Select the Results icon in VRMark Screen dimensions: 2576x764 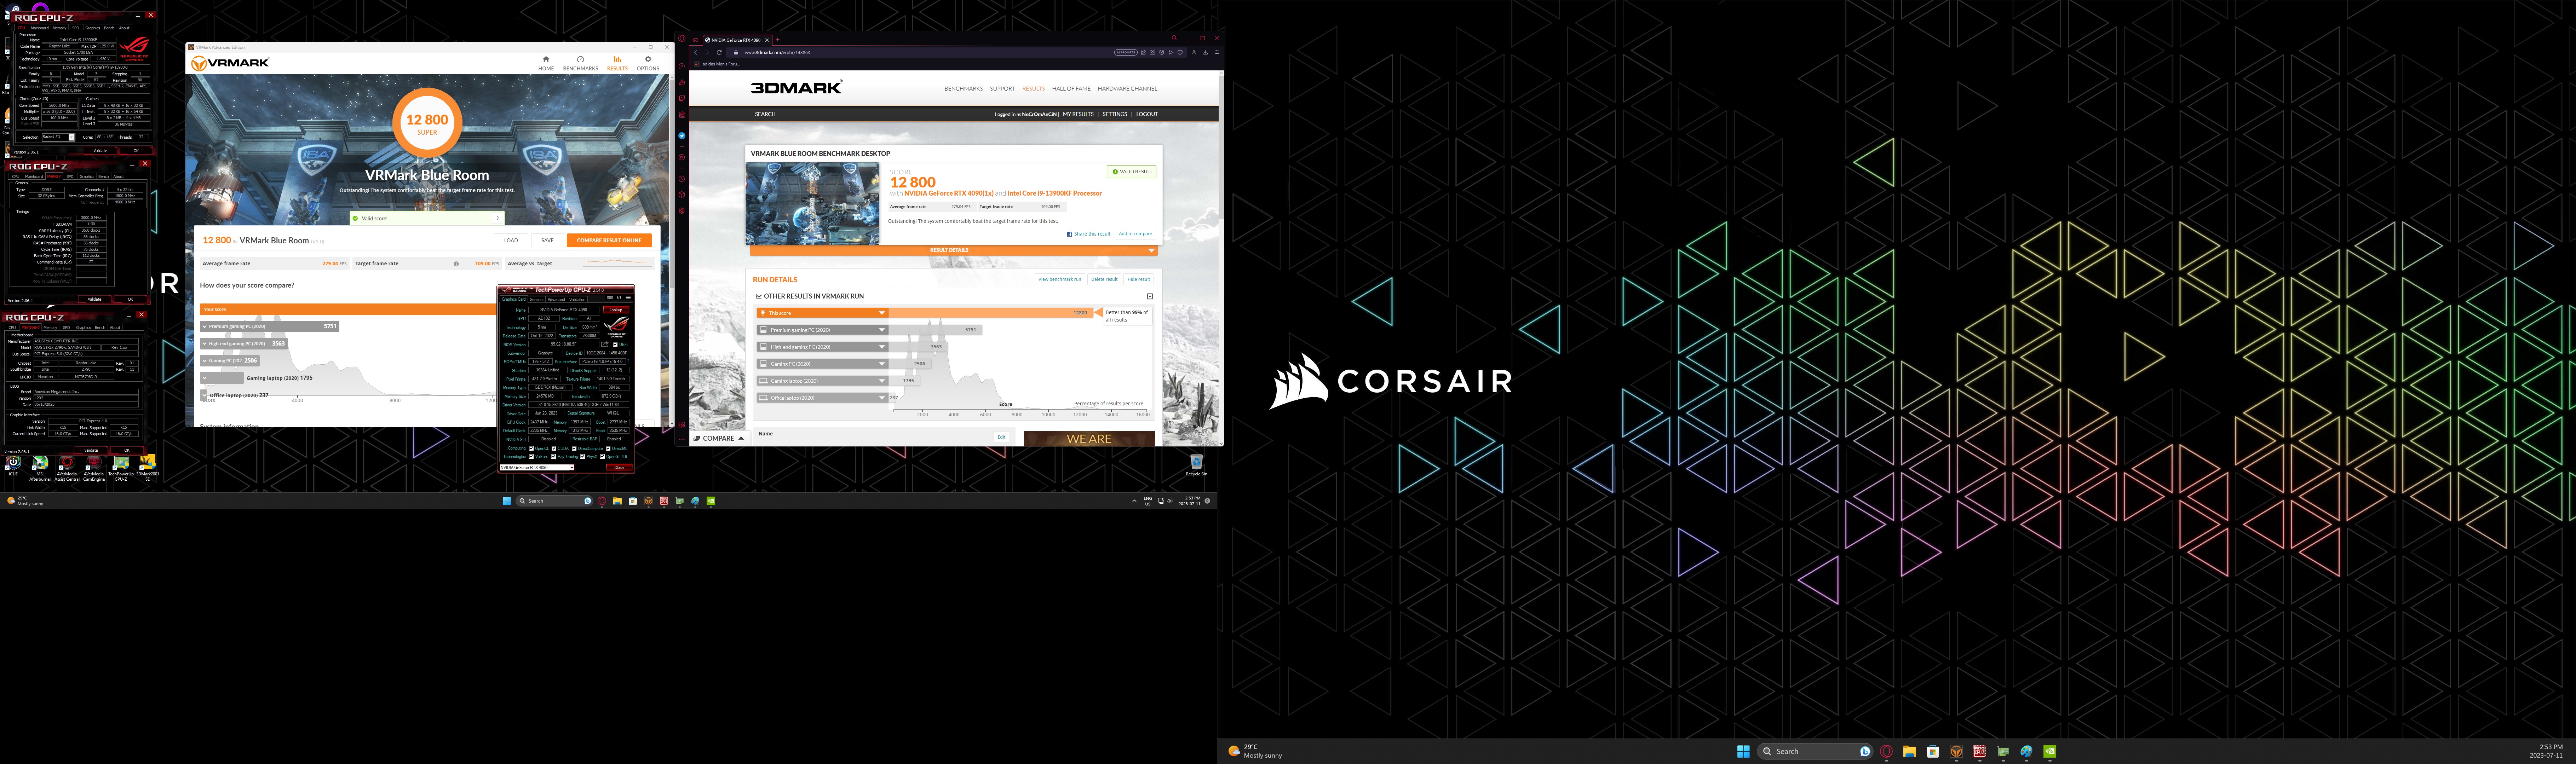point(617,59)
